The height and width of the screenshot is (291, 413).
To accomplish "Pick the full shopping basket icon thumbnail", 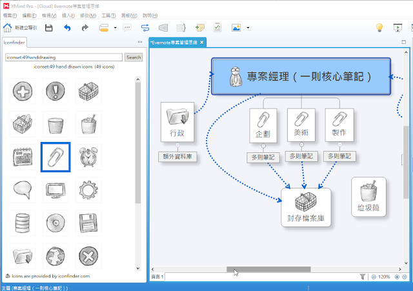I will coord(23,124).
